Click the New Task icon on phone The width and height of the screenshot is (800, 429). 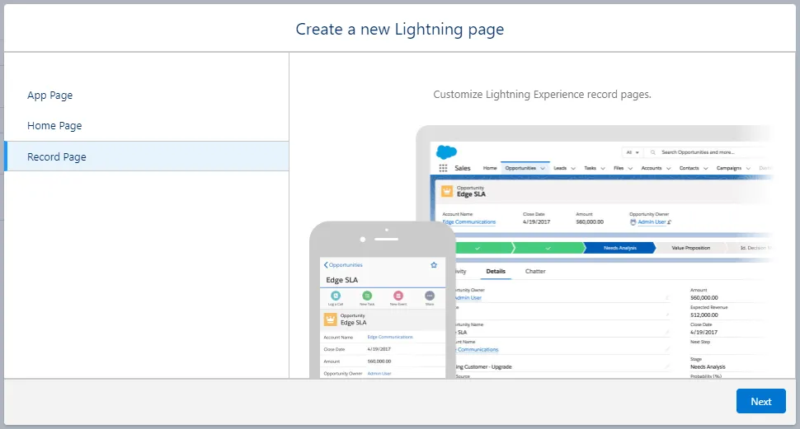pyautogui.click(x=367, y=296)
